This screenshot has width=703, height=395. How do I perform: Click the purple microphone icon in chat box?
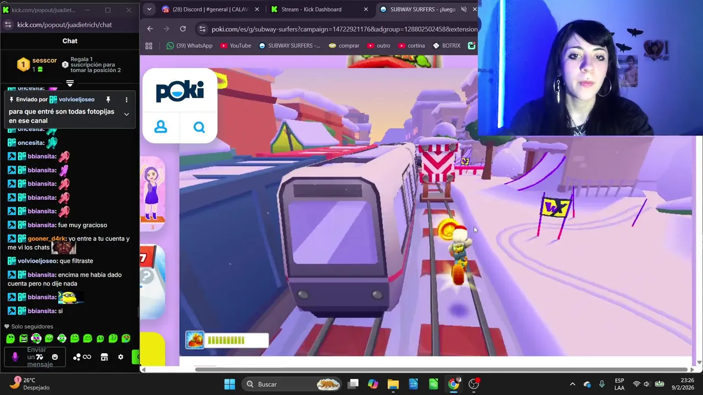15,357
